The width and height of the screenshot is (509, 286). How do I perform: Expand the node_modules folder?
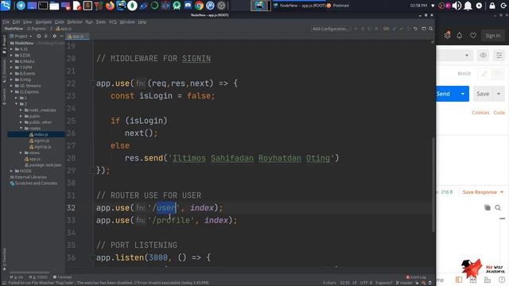point(21,110)
